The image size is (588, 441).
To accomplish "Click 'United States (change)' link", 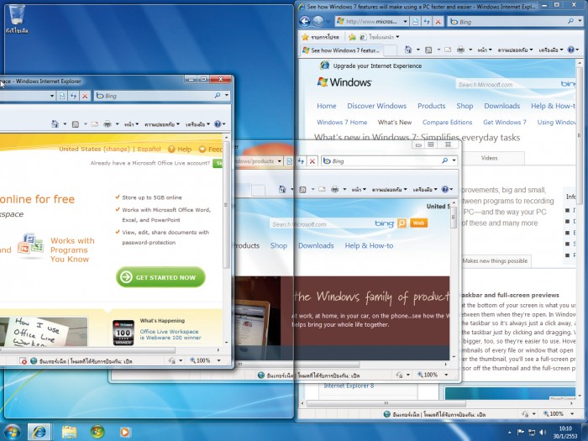I will click(94, 149).
